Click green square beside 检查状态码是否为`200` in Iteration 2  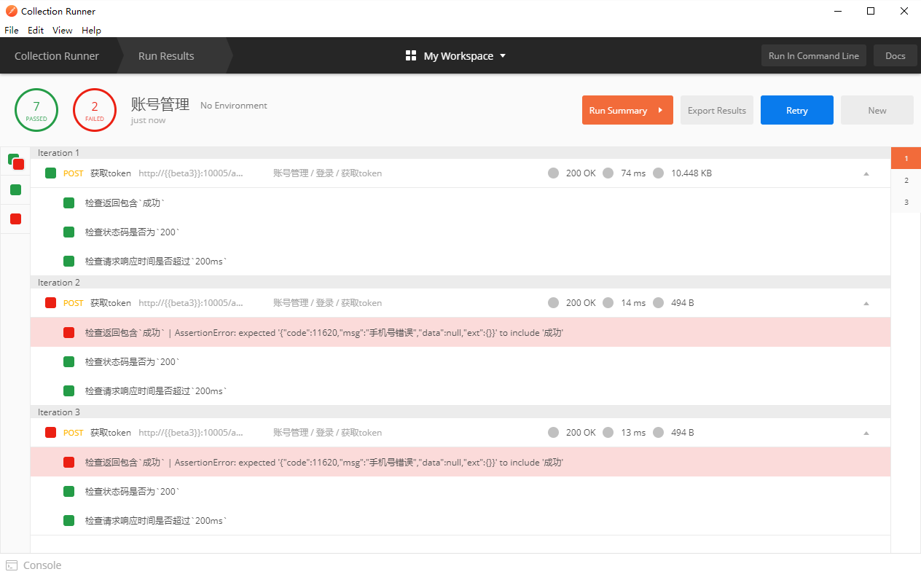[68, 361]
